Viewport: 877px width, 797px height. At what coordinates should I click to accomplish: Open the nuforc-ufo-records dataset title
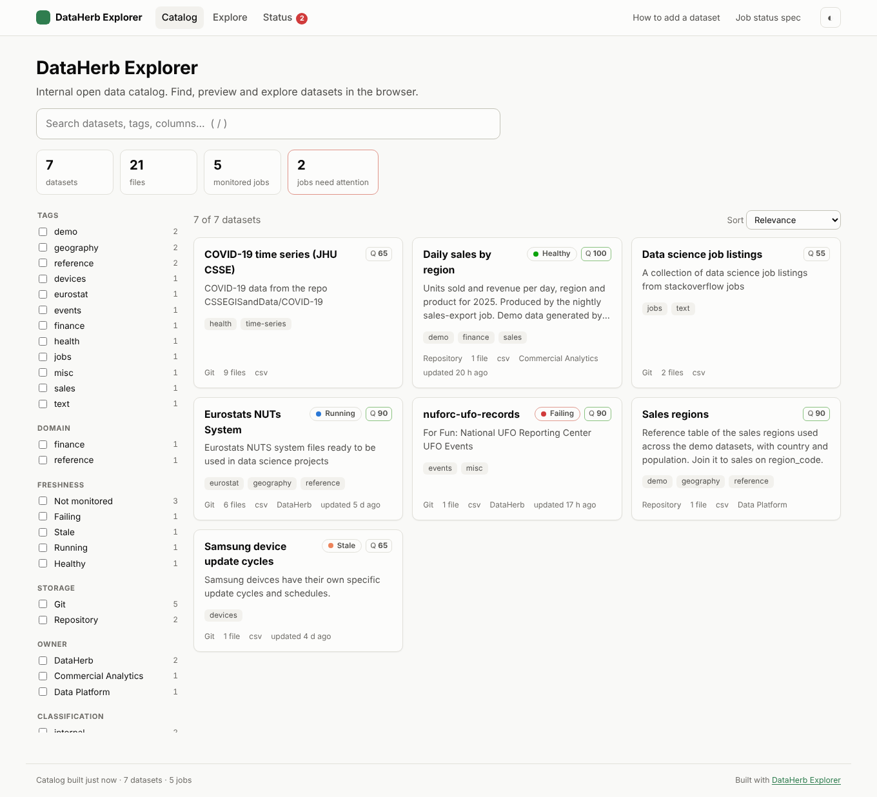471,415
